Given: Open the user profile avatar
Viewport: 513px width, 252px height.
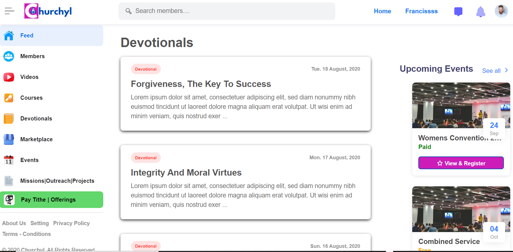Looking at the screenshot, I should click(501, 11).
